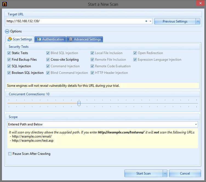Open Previous Settings dropdown arrow
The height and width of the screenshot is (182, 206).
click(198, 21)
